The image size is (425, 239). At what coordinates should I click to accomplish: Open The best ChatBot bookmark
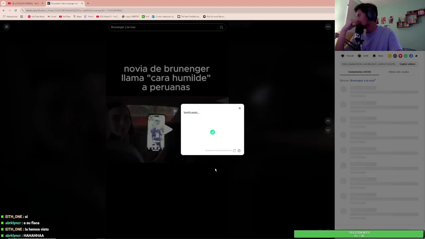click(x=189, y=17)
